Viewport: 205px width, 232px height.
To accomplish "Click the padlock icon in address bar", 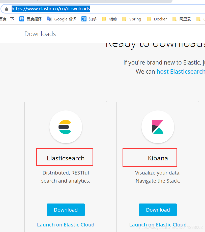I will (7, 9).
